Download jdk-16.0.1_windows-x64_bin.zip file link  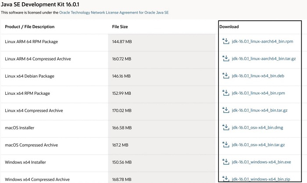[x=261, y=179]
